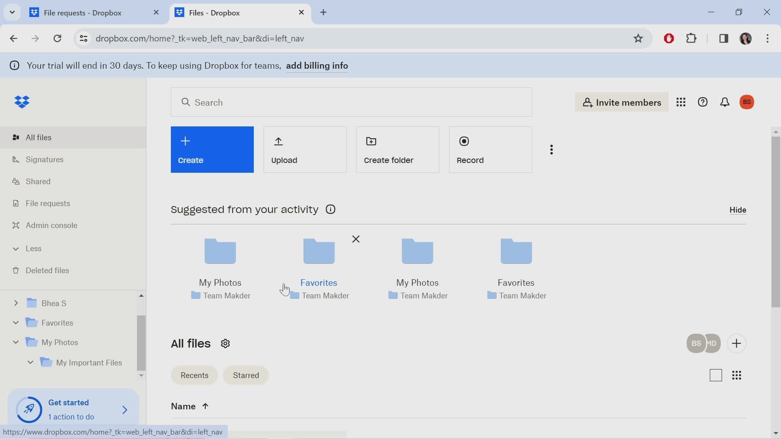Viewport: 781px width, 439px height.
Task: Click add billing info link
Action: point(318,65)
